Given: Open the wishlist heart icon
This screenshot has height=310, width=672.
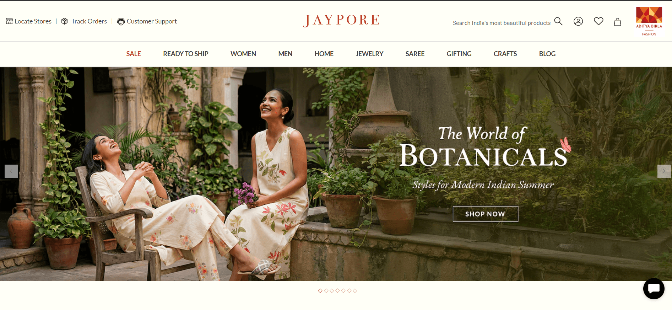Looking at the screenshot, I should click(x=598, y=21).
